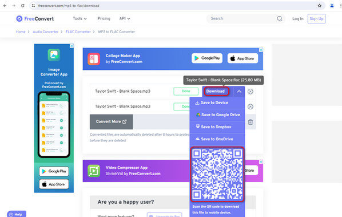Close the Video Compressor App banner ad

click(x=261, y=162)
